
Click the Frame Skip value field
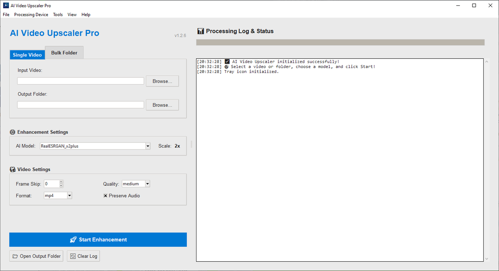tap(51, 184)
